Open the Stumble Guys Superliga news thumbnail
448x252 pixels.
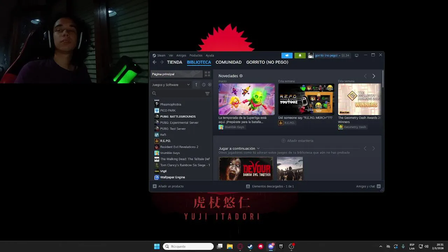point(246,99)
